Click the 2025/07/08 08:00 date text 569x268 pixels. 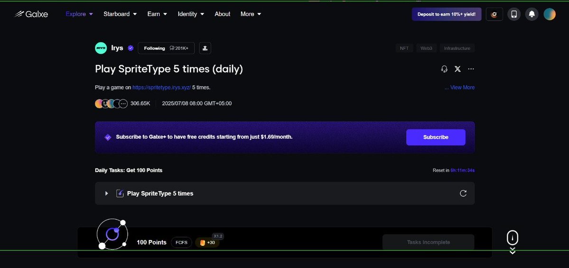(196, 103)
